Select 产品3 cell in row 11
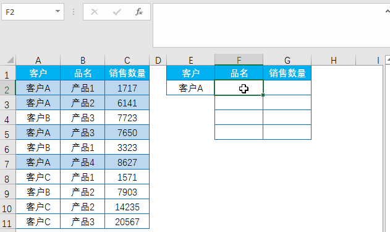The height and width of the screenshot is (232, 390). (83, 221)
